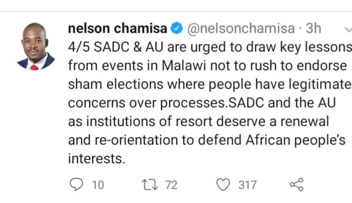The height and width of the screenshot is (203, 352).
Task: Click the final word "interests." of the tweet
Action: [95, 159]
